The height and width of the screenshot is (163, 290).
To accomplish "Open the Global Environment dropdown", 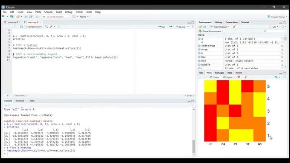I will (x=211, y=31).
